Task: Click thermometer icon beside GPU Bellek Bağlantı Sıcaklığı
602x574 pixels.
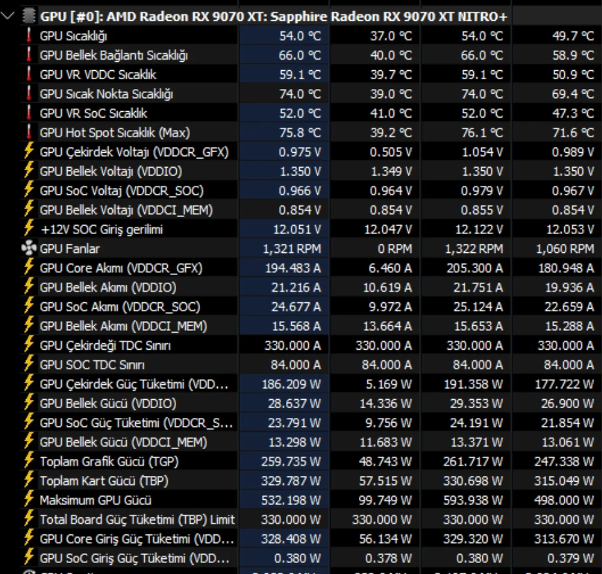Action: (x=29, y=55)
